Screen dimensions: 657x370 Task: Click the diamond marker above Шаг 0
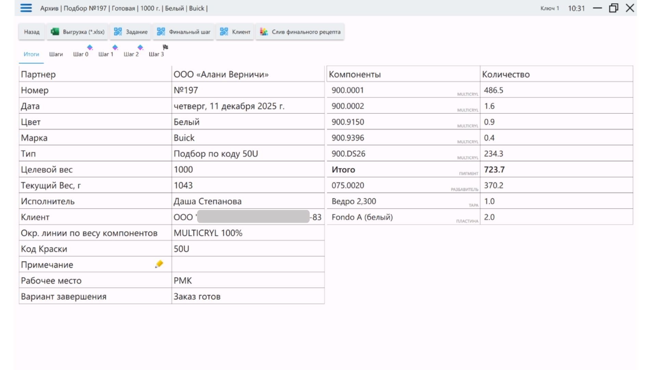pos(90,47)
